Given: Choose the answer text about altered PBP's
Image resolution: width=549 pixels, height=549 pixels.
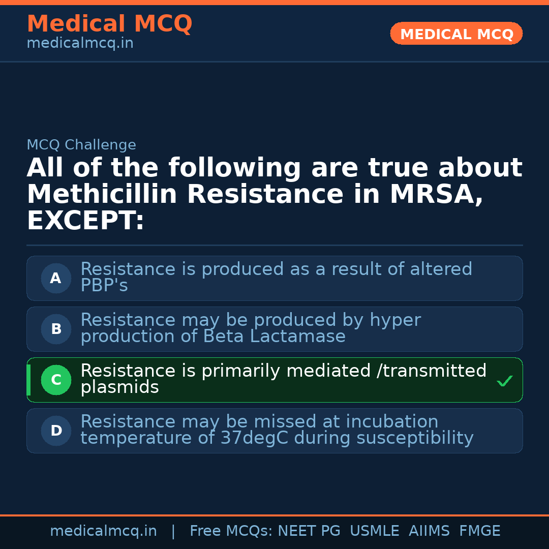Looking at the screenshot, I should [x=276, y=277].
